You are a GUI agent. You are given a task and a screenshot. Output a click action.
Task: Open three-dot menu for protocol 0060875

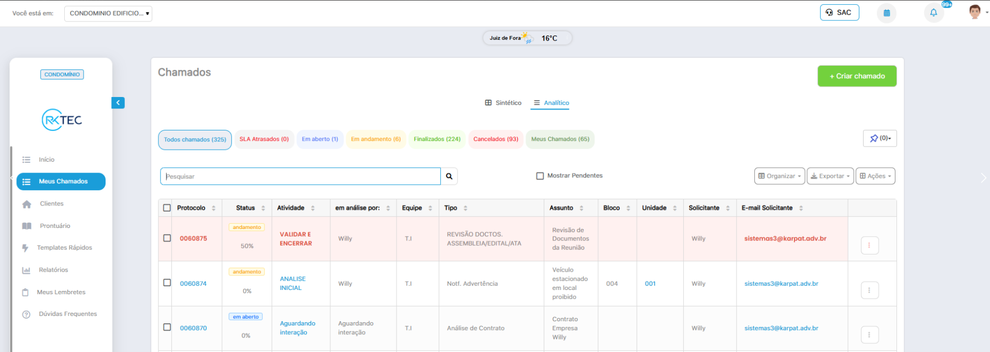(869, 245)
